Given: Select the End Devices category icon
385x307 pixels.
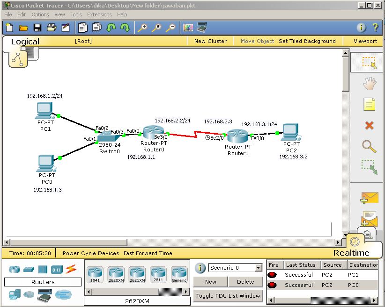Looking at the screenshot, I should coord(15,294).
